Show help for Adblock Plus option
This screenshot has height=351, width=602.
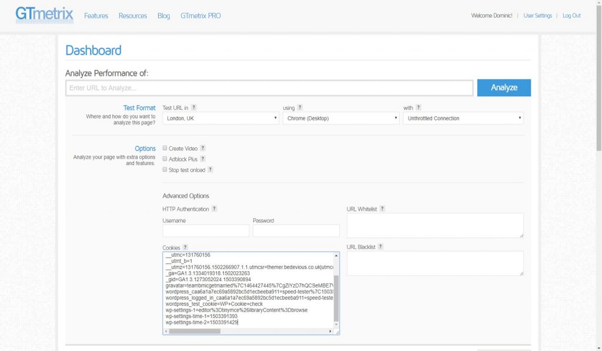203,159
